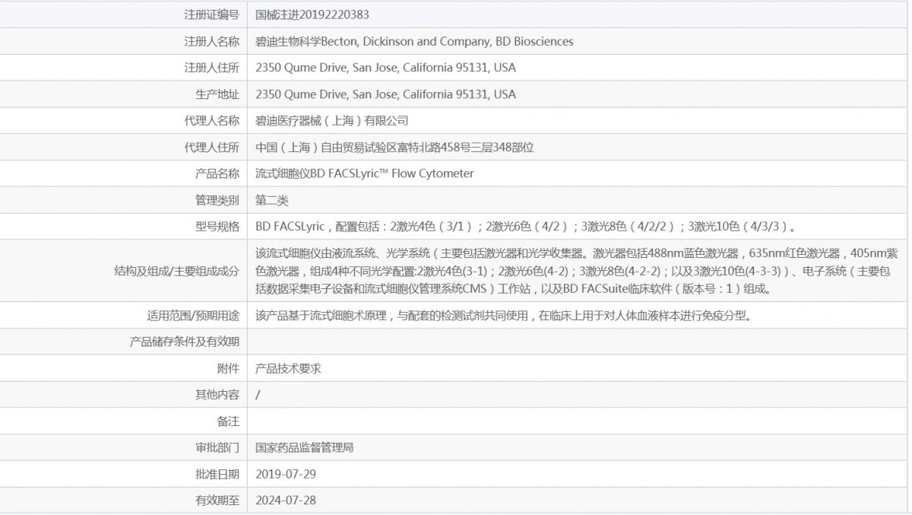This screenshot has height=515, width=912.
Task: Click the label 适用范围/预期用途
Action: click(x=193, y=315)
